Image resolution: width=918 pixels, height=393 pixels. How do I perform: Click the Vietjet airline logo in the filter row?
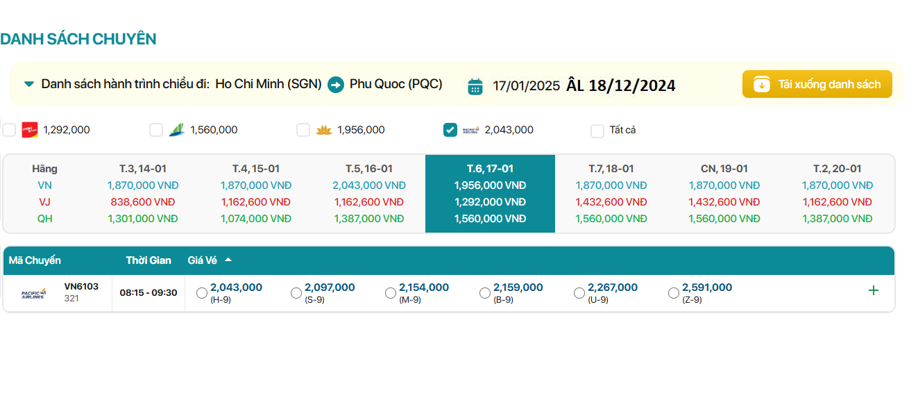point(29,130)
